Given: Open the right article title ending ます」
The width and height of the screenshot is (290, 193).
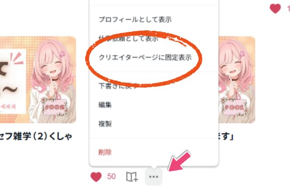Looking at the screenshot, I should coord(226,137).
